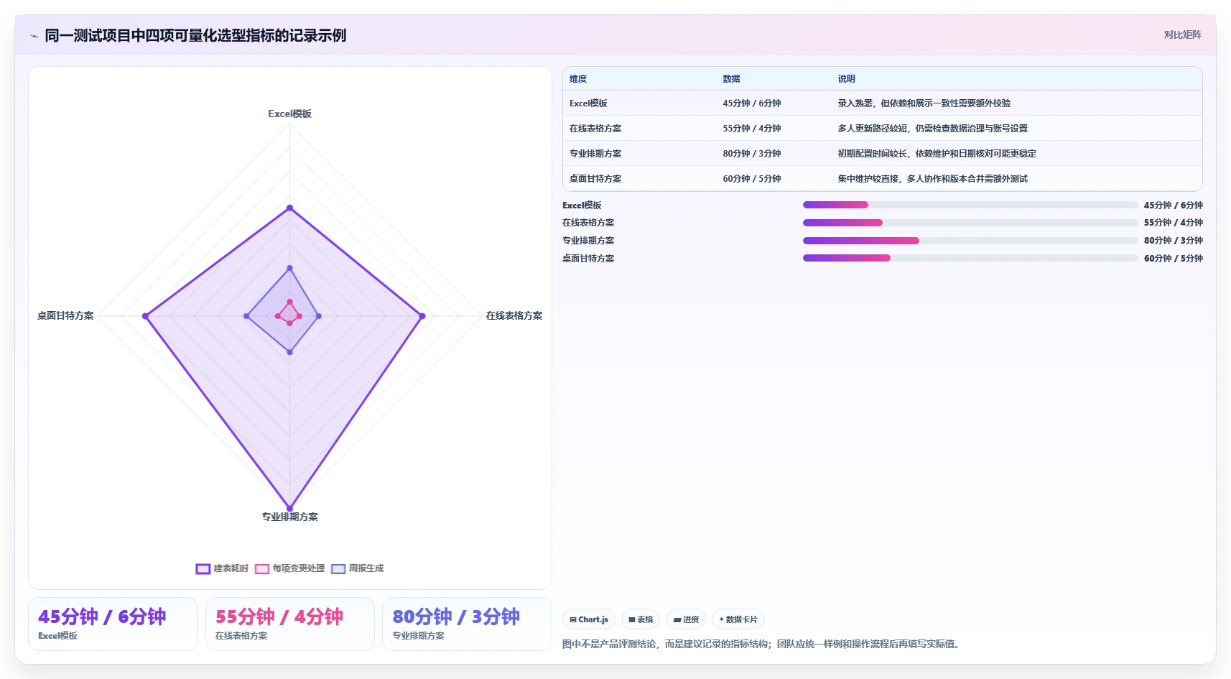Click the 在线表格方案 axis label on the radar chart

pos(514,315)
